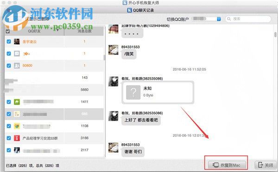
Task: Click the 消息总数 column header
Action: point(84,31)
